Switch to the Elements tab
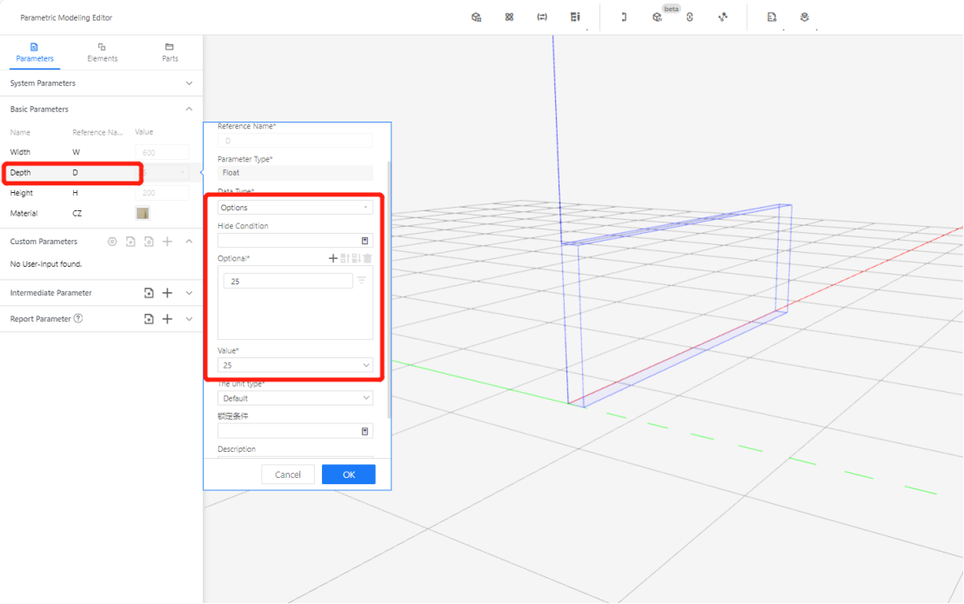The image size is (964, 604). (102, 52)
